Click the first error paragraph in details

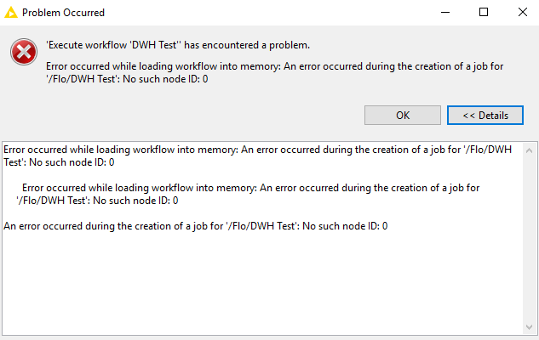[257, 156]
